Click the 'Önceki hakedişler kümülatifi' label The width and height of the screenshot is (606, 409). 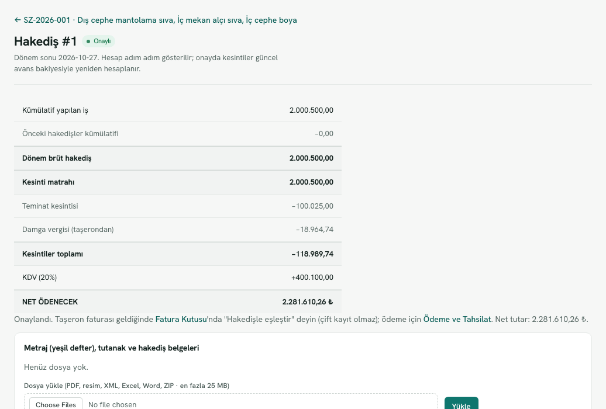point(70,134)
